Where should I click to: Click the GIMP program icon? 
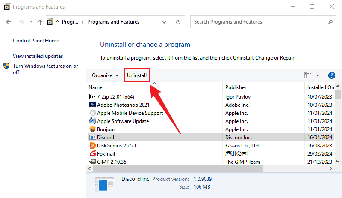(x=93, y=162)
